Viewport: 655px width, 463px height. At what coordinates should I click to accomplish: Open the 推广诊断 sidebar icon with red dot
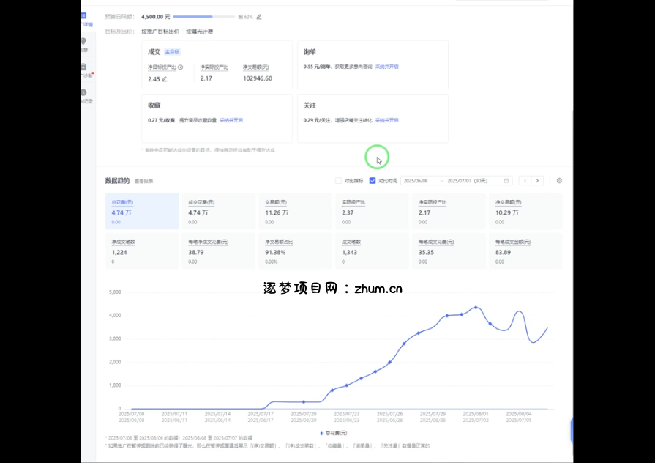click(83, 67)
